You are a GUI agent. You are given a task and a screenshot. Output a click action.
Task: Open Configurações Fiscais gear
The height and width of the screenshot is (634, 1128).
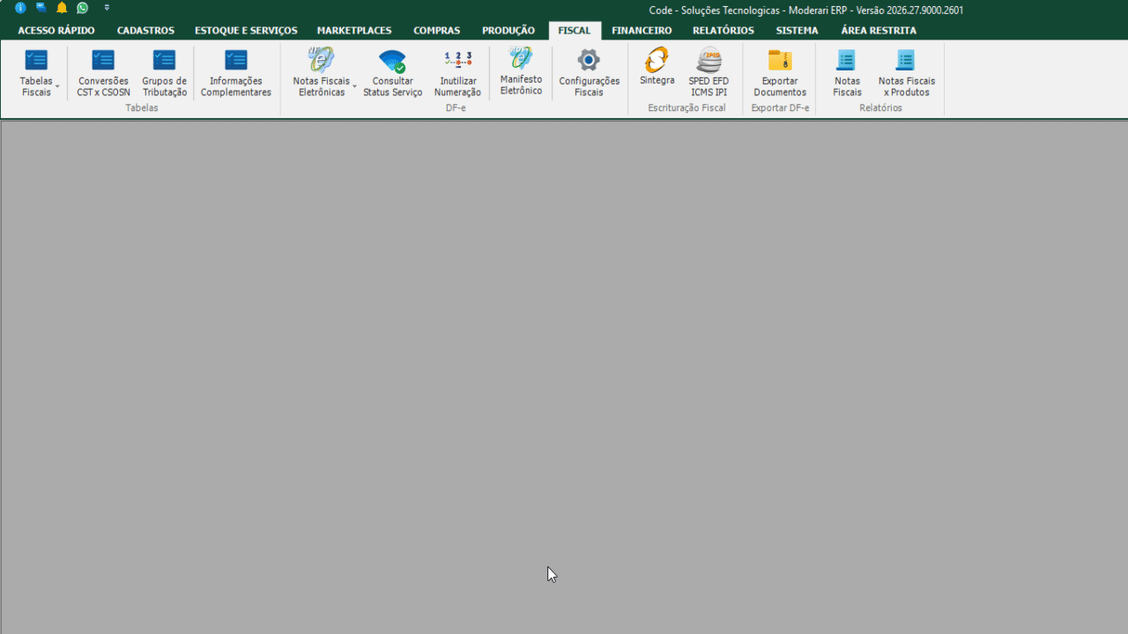click(589, 60)
